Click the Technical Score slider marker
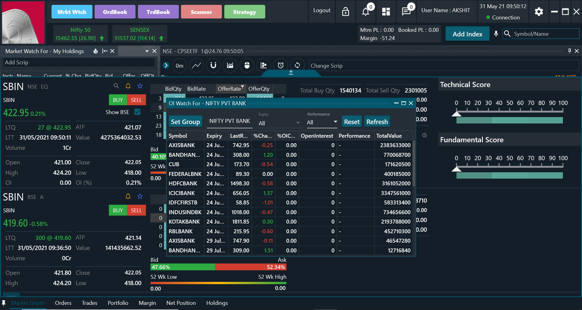 [457, 114]
